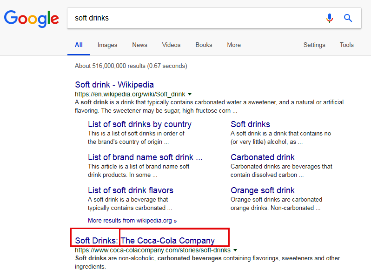Click snippet 'A soft drink is a drink that contains no'
Screen dimensions: 371x277
click(x=281, y=134)
